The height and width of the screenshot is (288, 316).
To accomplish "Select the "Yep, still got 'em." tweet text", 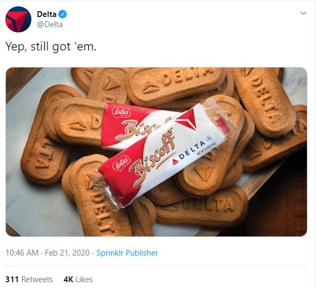I will [x=51, y=47].
